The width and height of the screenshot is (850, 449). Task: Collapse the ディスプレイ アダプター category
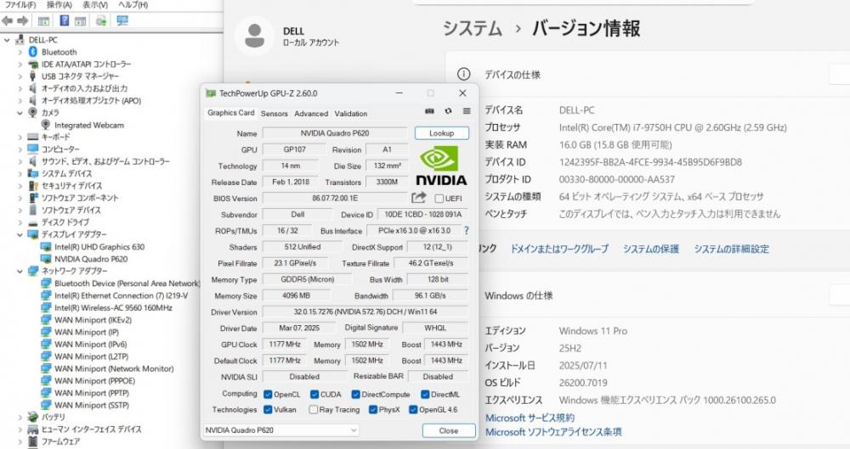pyautogui.click(x=20, y=234)
